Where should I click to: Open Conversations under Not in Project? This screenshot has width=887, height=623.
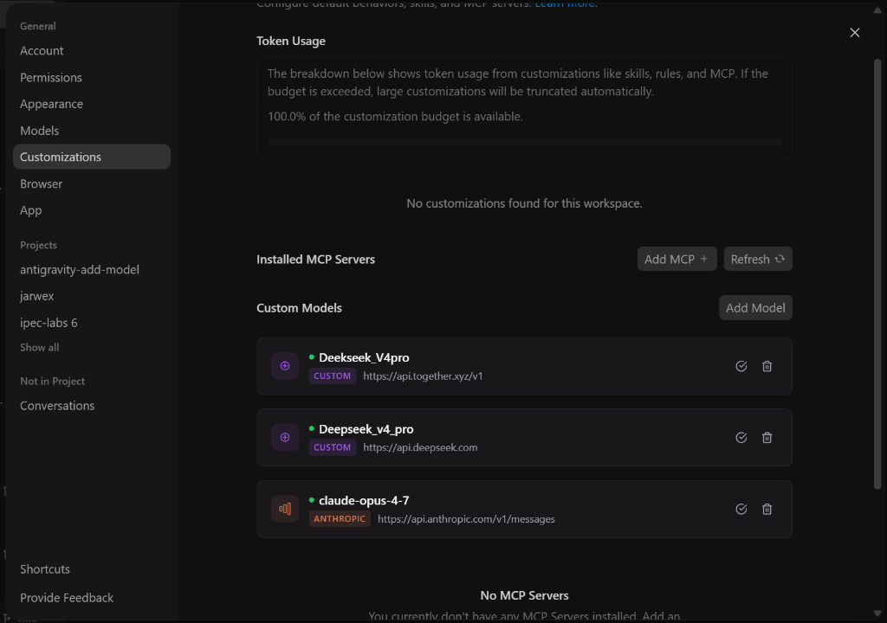57,406
